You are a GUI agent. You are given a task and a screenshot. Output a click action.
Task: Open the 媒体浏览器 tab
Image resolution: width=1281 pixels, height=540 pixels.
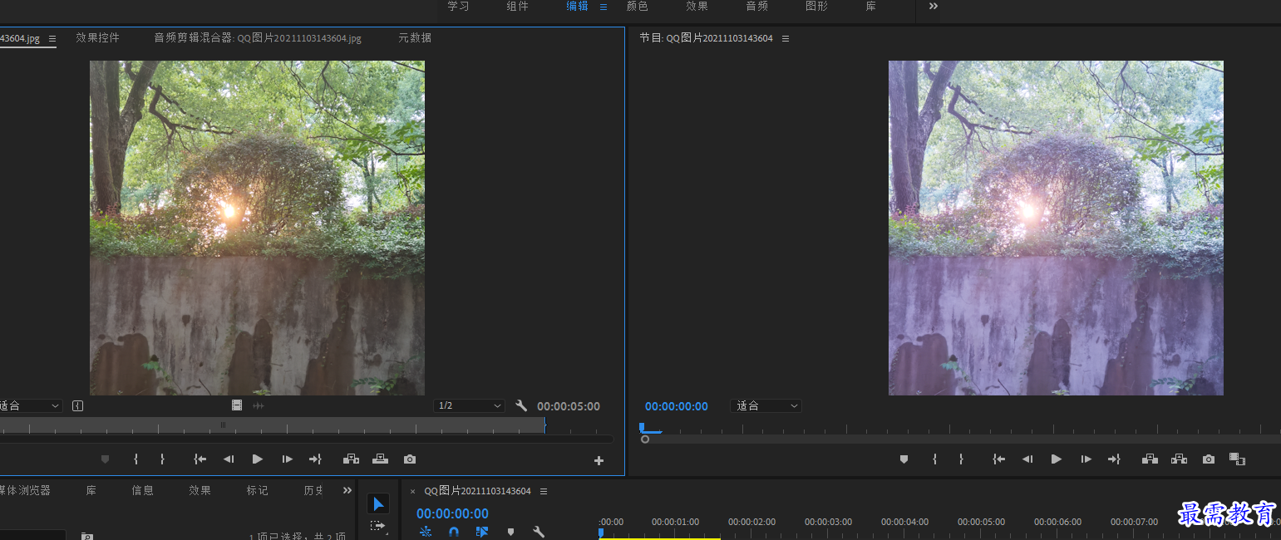24,490
